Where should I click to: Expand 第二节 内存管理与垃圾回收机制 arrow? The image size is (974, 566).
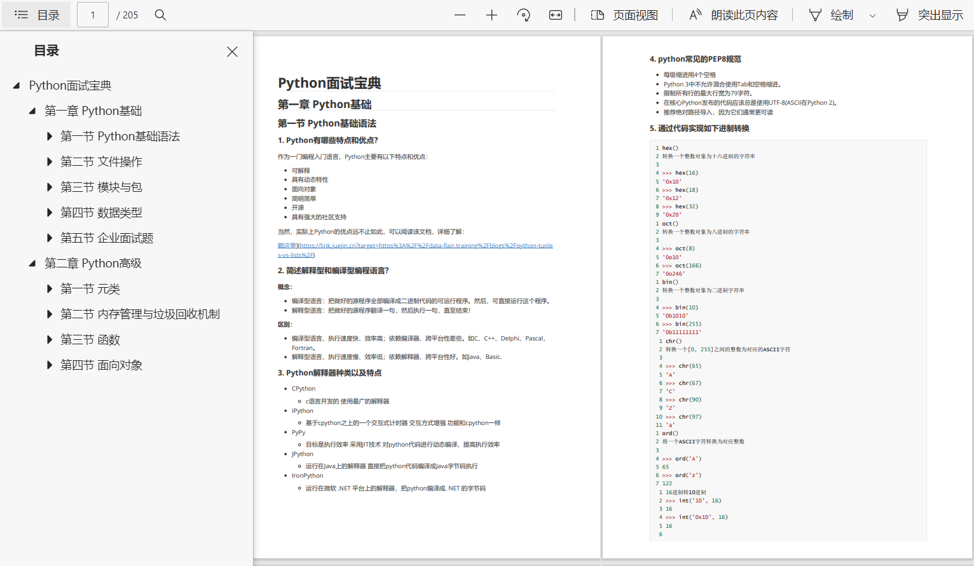point(49,314)
